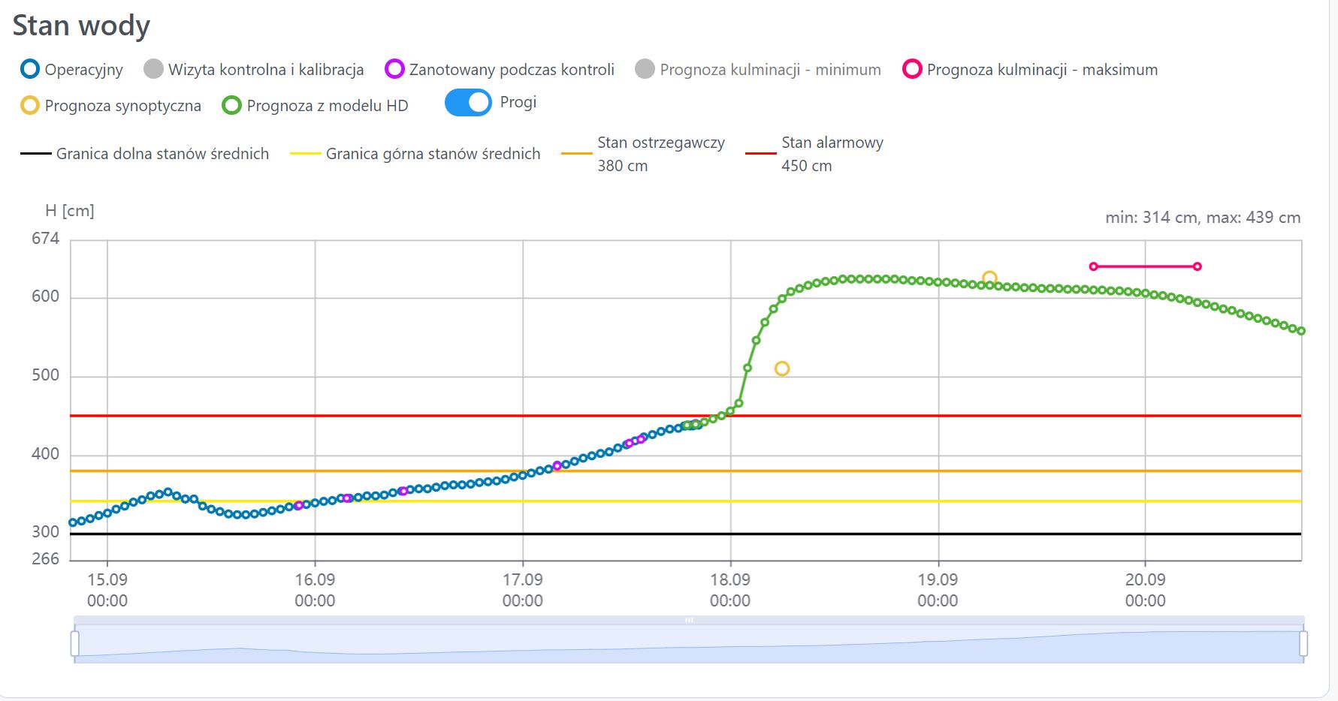
Task: Turn off the Progi switch
Action: tap(468, 103)
